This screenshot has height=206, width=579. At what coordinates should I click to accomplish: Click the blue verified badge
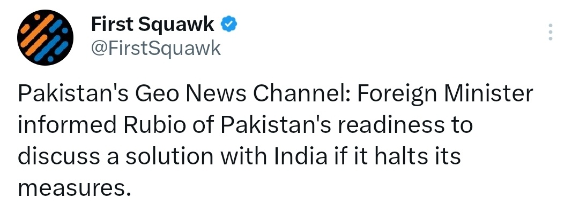coord(229,25)
